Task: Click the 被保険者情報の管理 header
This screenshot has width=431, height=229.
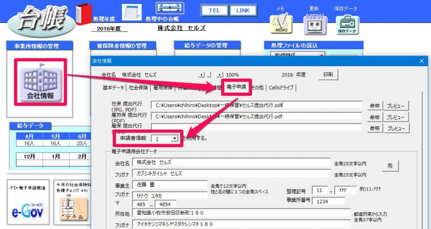Action: pos(122,46)
